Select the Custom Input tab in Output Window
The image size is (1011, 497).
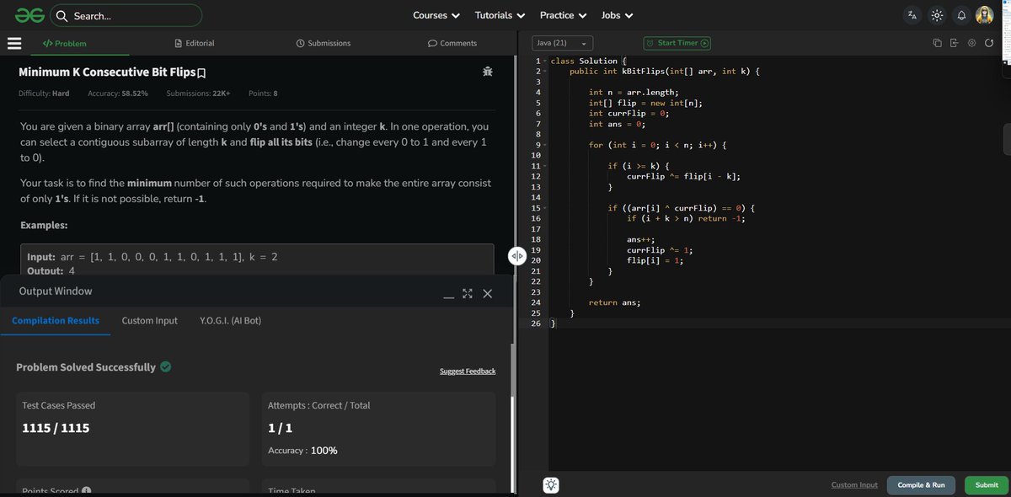click(x=150, y=321)
